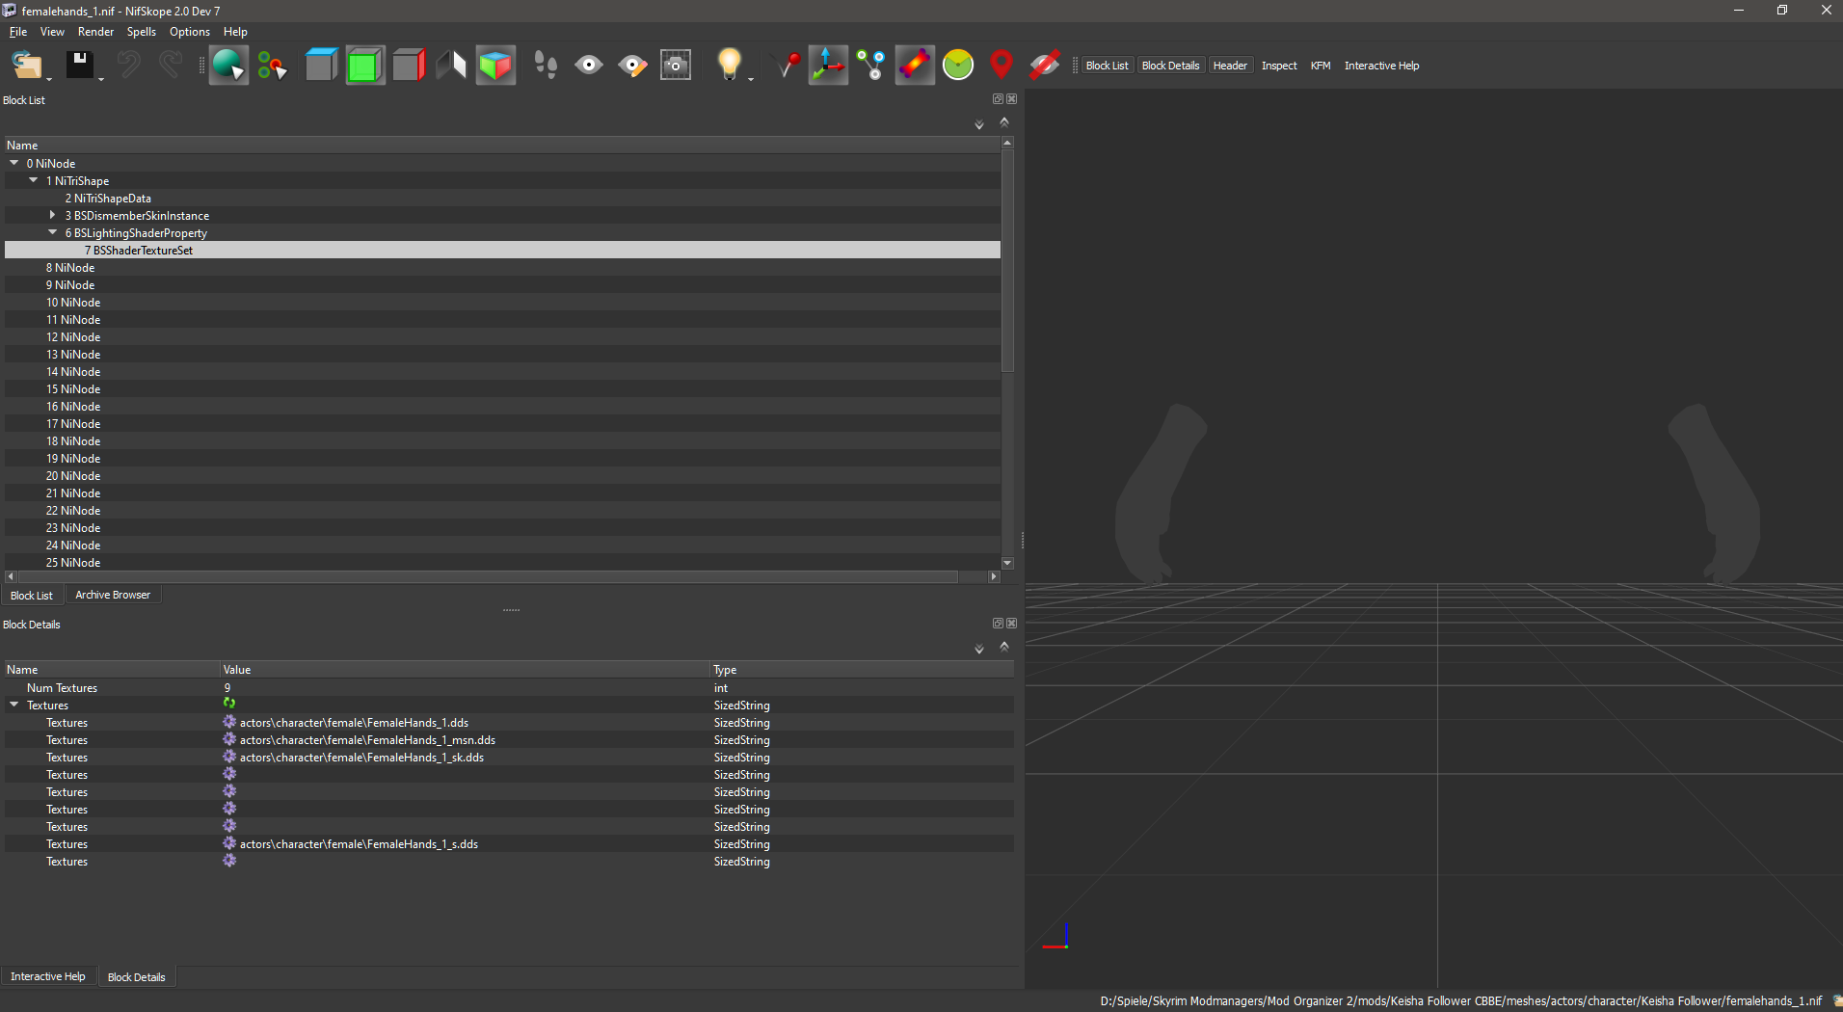Image resolution: width=1843 pixels, height=1012 pixels.
Task: Switch to front view green cube
Action: [x=365, y=66]
